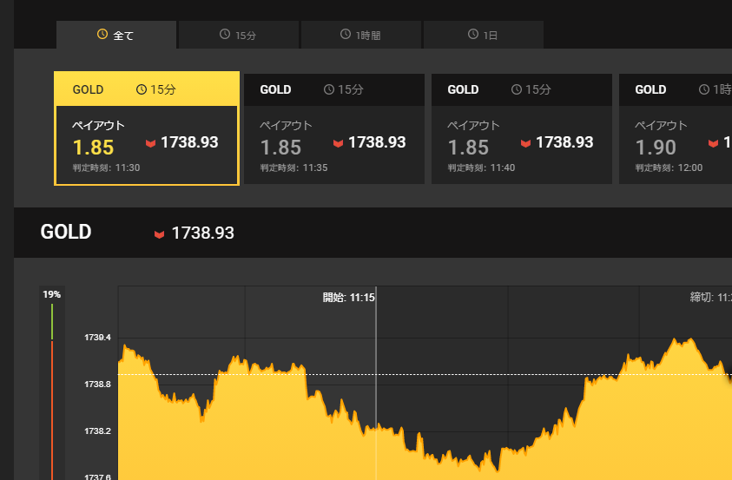Viewport: 732px width, 480px height.
Task: Select GOLD card with 判定時刻 11:30
Action: tap(146, 128)
